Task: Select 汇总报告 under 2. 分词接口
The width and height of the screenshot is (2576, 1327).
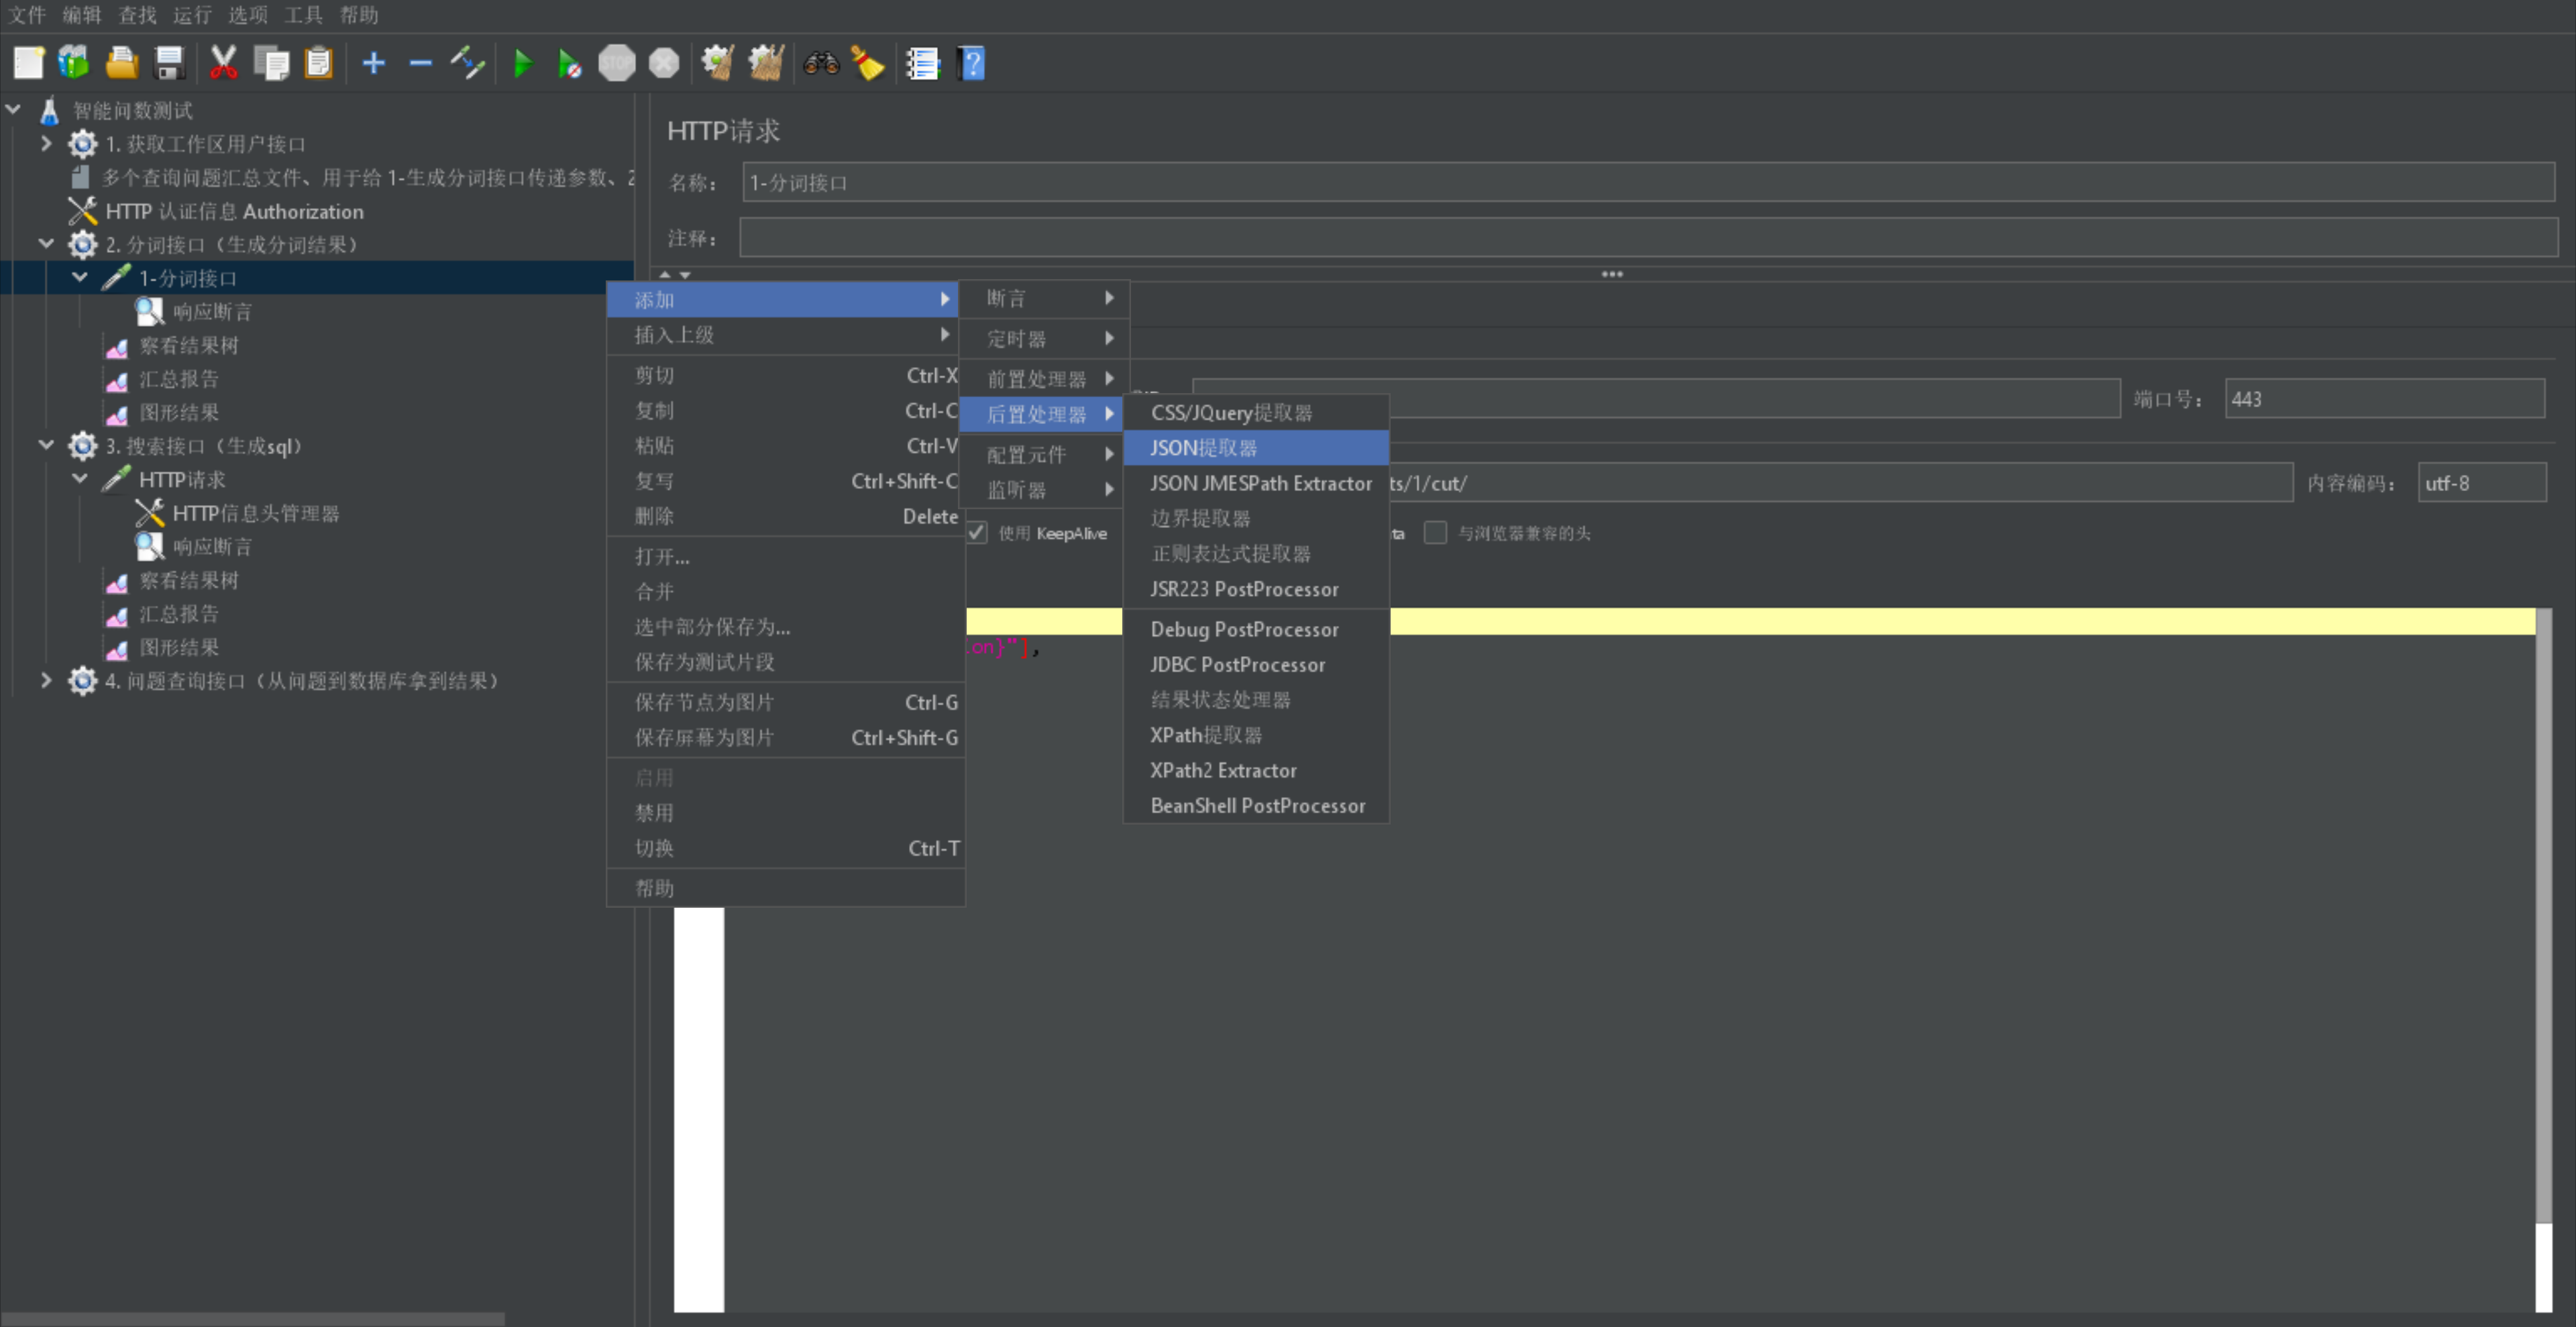Action: 179,379
